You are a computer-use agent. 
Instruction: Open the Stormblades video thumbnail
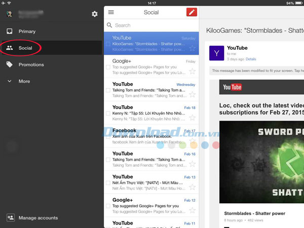click(261, 162)
